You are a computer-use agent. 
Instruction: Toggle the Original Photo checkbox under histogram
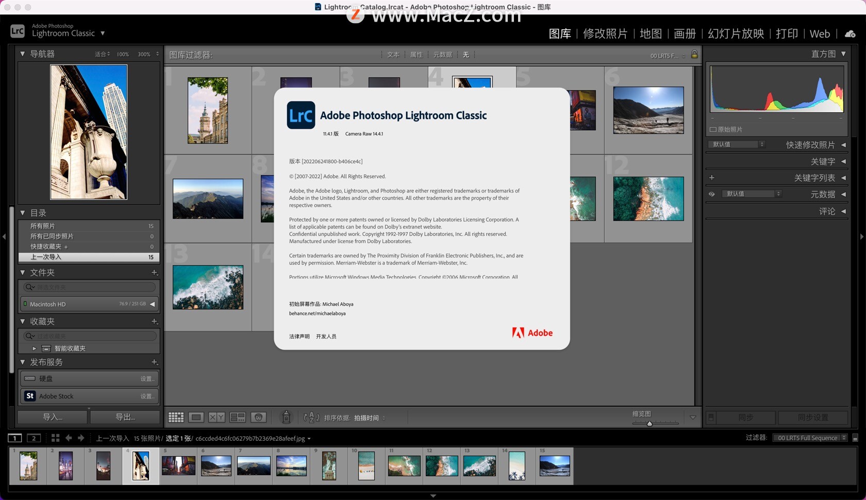713,130
